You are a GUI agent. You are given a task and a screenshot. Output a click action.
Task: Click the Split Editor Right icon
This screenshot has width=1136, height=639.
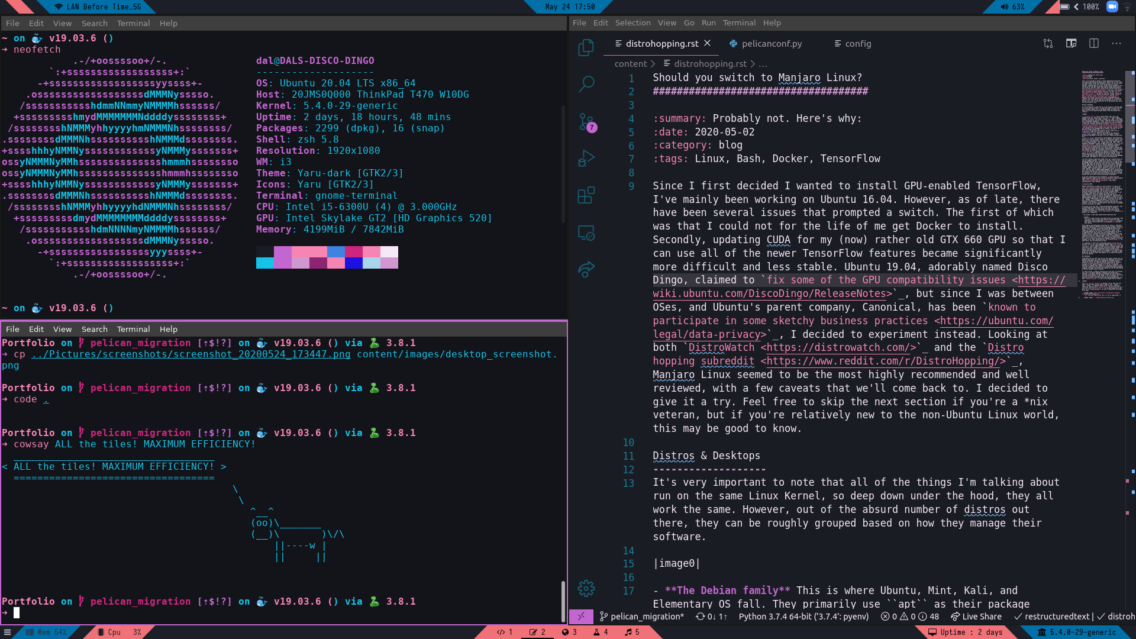[1094, 43]
